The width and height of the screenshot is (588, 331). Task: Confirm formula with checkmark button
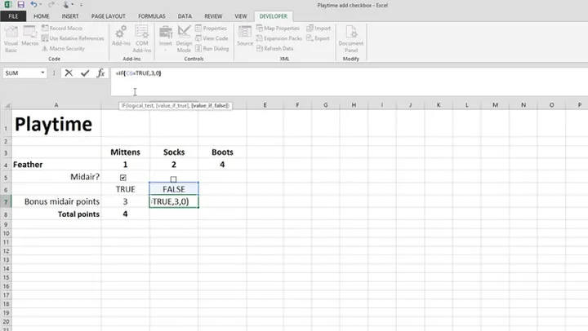(85, 73)
